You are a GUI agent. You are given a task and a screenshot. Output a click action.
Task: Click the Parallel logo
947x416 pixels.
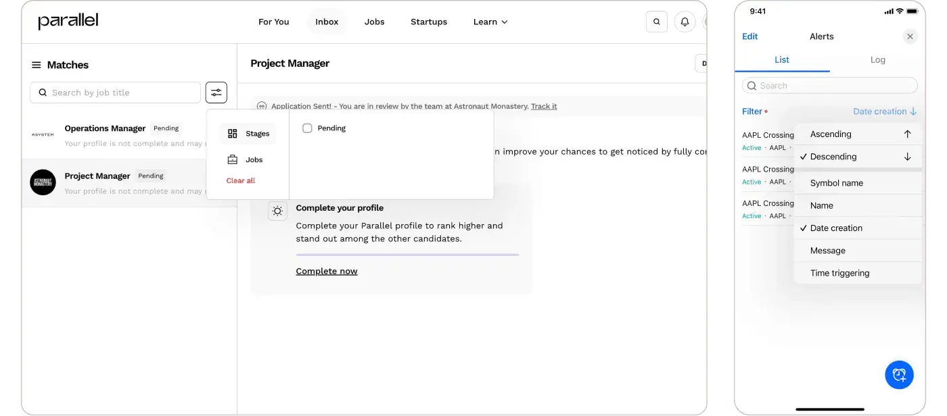(68, 22)
